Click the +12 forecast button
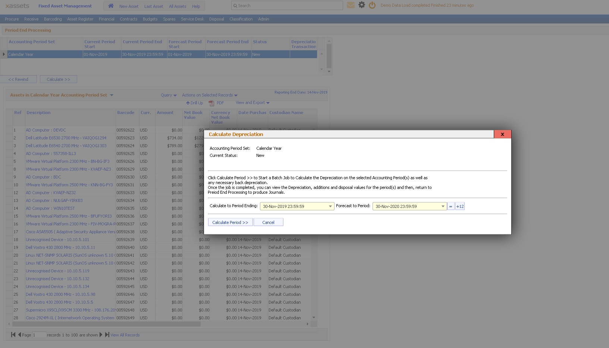 point(460,206)
